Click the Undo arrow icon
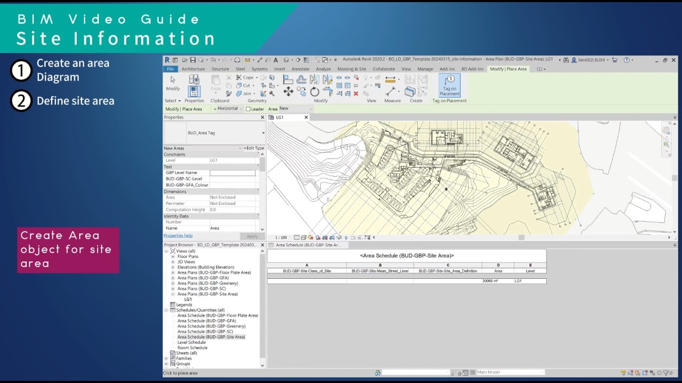The image size is (682, 383). (x=213, y=60)
